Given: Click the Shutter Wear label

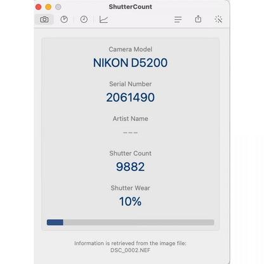Looking at the screenshot, I should pyautogui.click(x=130, y=188).
